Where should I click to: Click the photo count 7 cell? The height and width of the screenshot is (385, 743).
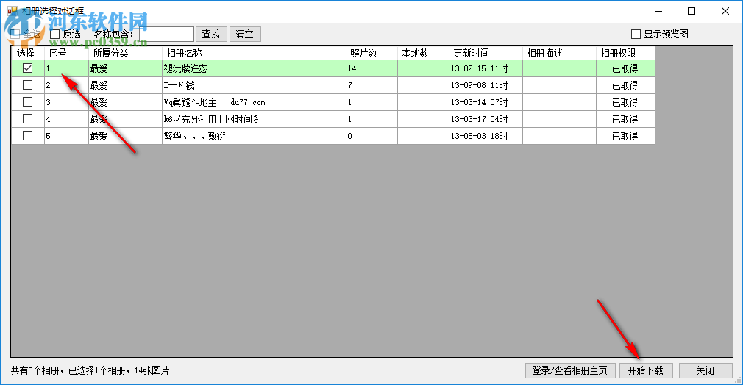pos(372,85)
